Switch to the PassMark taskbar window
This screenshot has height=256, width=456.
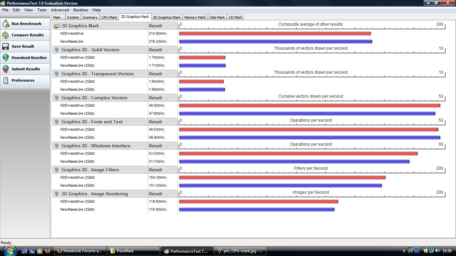[134, 251]
